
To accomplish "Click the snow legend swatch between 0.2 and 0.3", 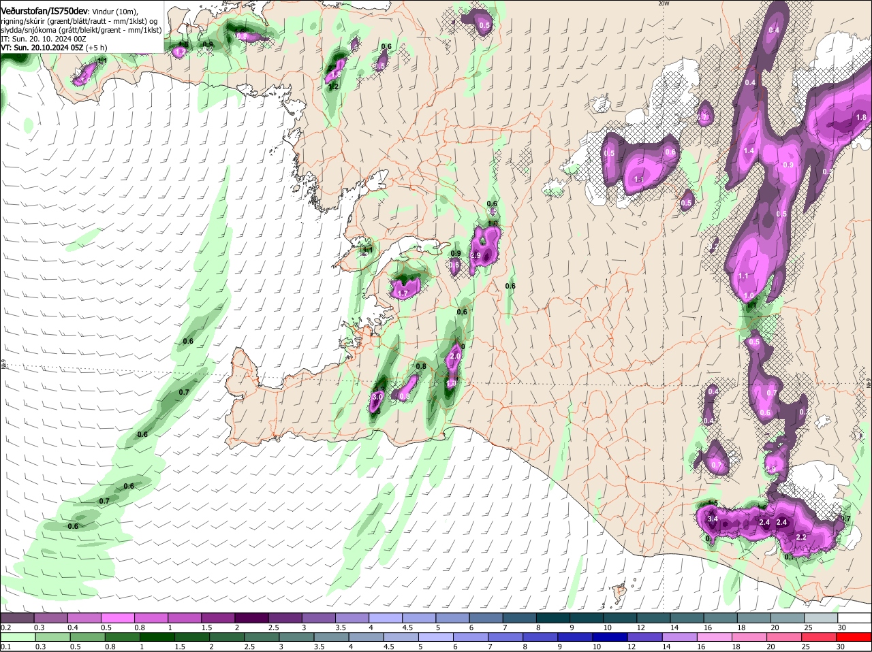I will point(16,618).
